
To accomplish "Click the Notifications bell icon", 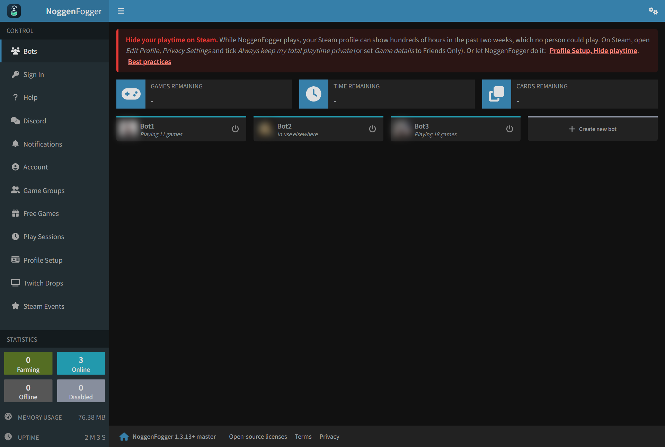I will pos(15,144).
